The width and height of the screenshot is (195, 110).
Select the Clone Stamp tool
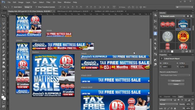(3, 47)
